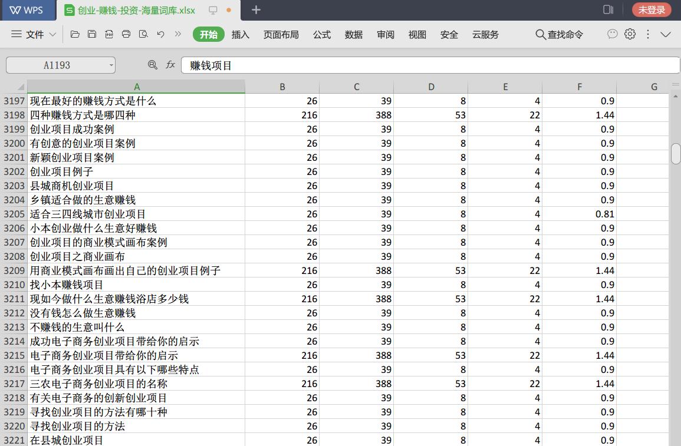Click cell 四种赚钱方式是哪四种
Screen dimensions: 681x446
136,115
